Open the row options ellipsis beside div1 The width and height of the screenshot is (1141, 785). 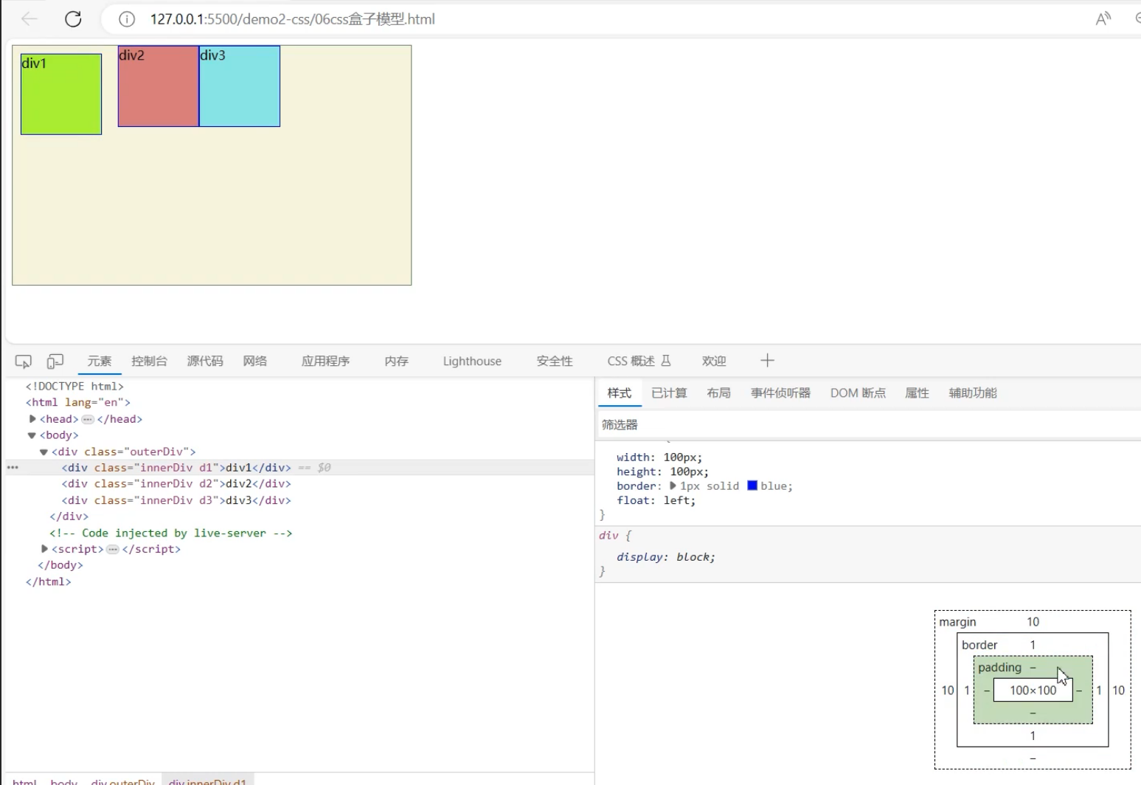13,468
